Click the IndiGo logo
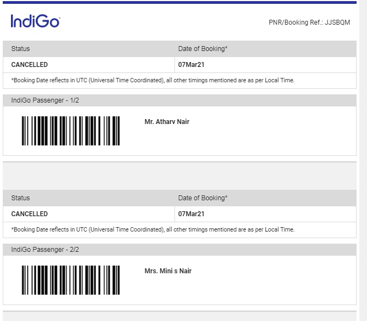Screen dimensions: 367x321 [35, 21]
